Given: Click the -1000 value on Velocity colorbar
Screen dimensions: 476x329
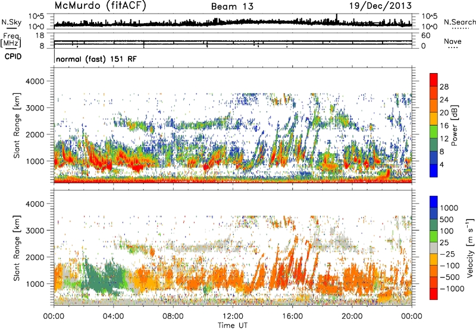Looking at the screenshot, I should (452, 289).
